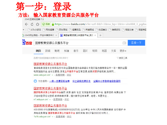Click the blue icon beside 为您推荐
167x125 pixels.
coord(35,81)
